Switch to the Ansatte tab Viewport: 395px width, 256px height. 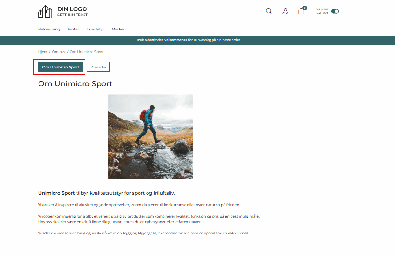pyautogui.click(x=98, y=67)
